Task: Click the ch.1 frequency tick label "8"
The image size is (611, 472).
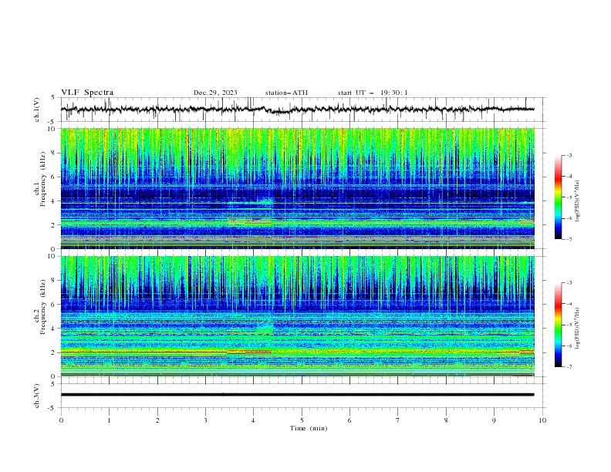Action: coord(54,153)
